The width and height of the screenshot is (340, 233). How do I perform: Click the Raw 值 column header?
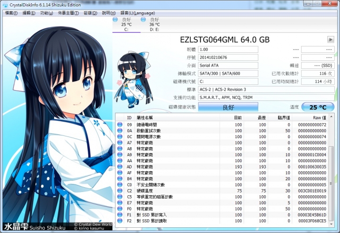310,117
